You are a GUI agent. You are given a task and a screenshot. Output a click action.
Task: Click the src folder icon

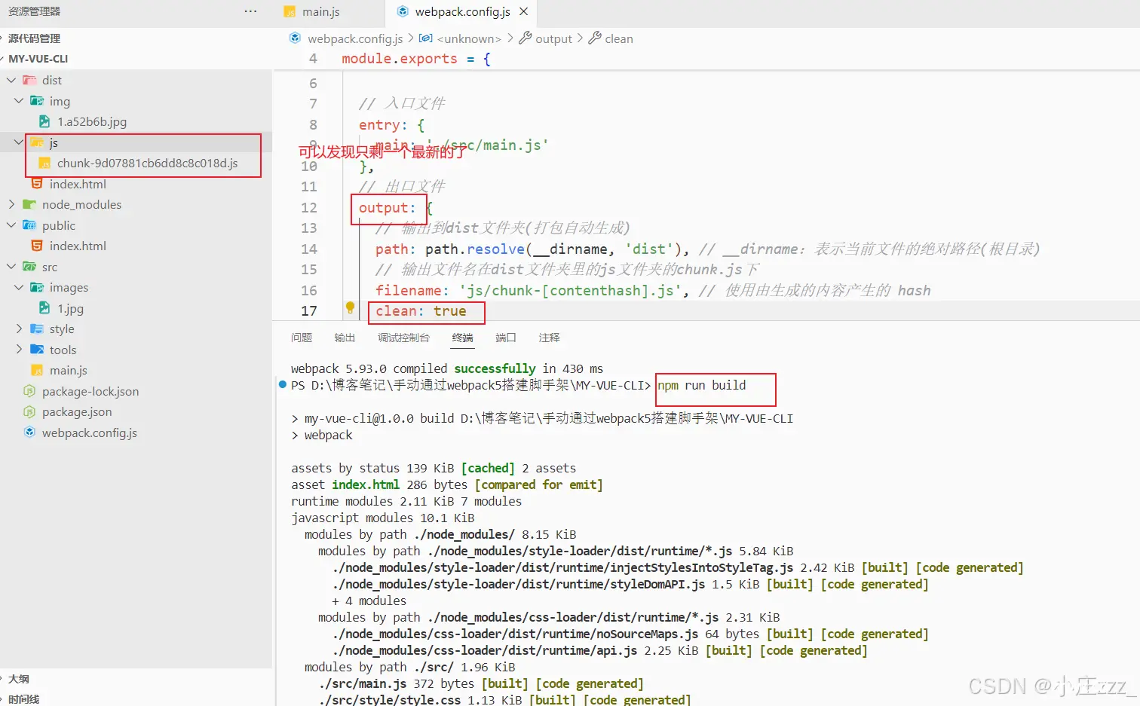(x=29, y=267)
